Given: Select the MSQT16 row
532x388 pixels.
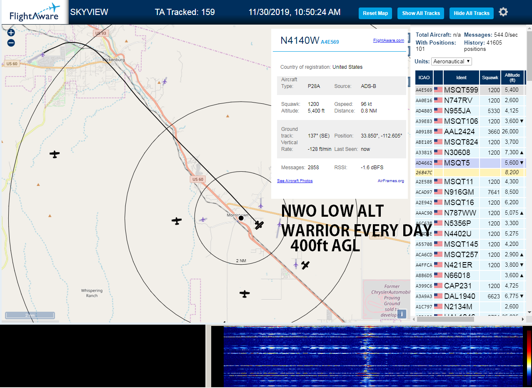Looking at the screenshot, I should click(470, 203).
